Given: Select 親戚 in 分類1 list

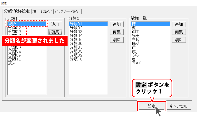Looking at the screenshot, I should pos(27,24).
